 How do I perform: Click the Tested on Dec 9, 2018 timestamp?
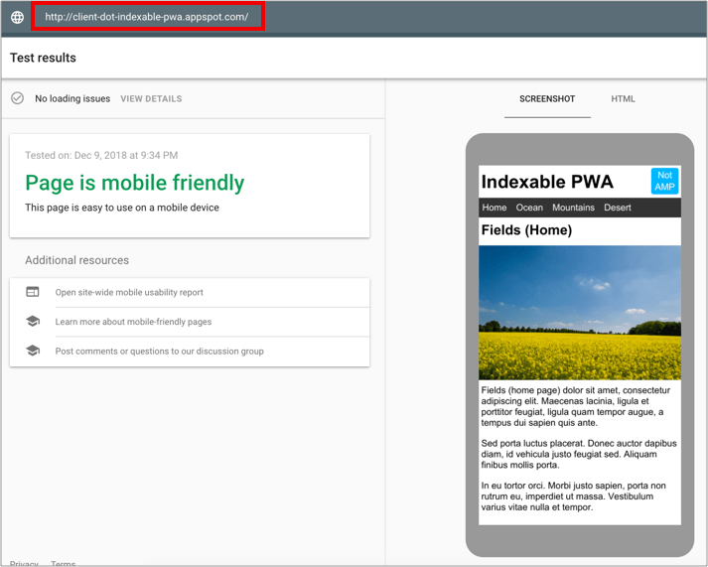click(x=101, y=155)
